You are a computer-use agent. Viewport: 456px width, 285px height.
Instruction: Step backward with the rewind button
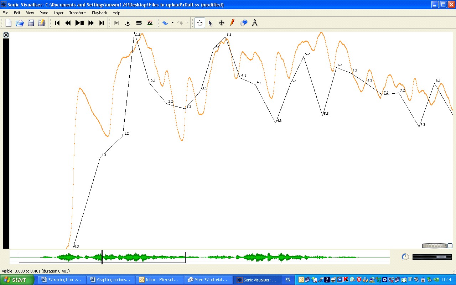[x=68, y=23]
